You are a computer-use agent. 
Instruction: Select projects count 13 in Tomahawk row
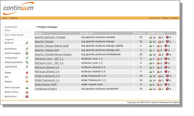[x=141, y=89]
